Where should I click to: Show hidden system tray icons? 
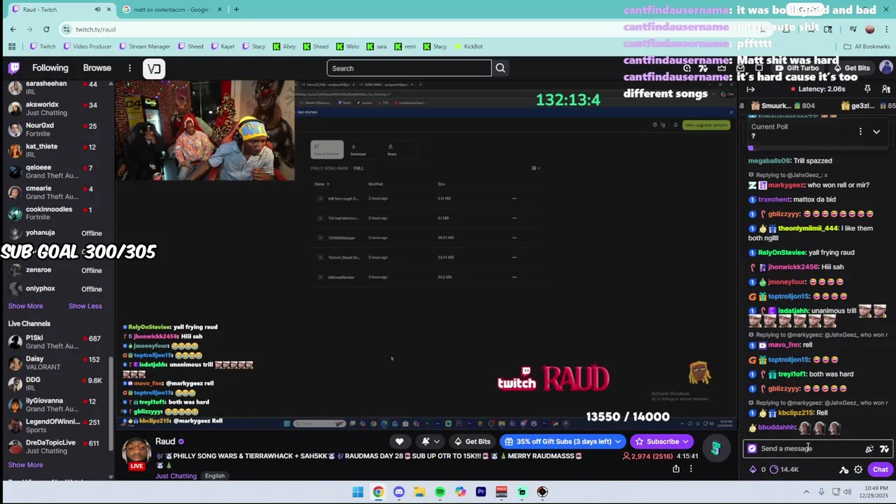(x=806, y=492)
